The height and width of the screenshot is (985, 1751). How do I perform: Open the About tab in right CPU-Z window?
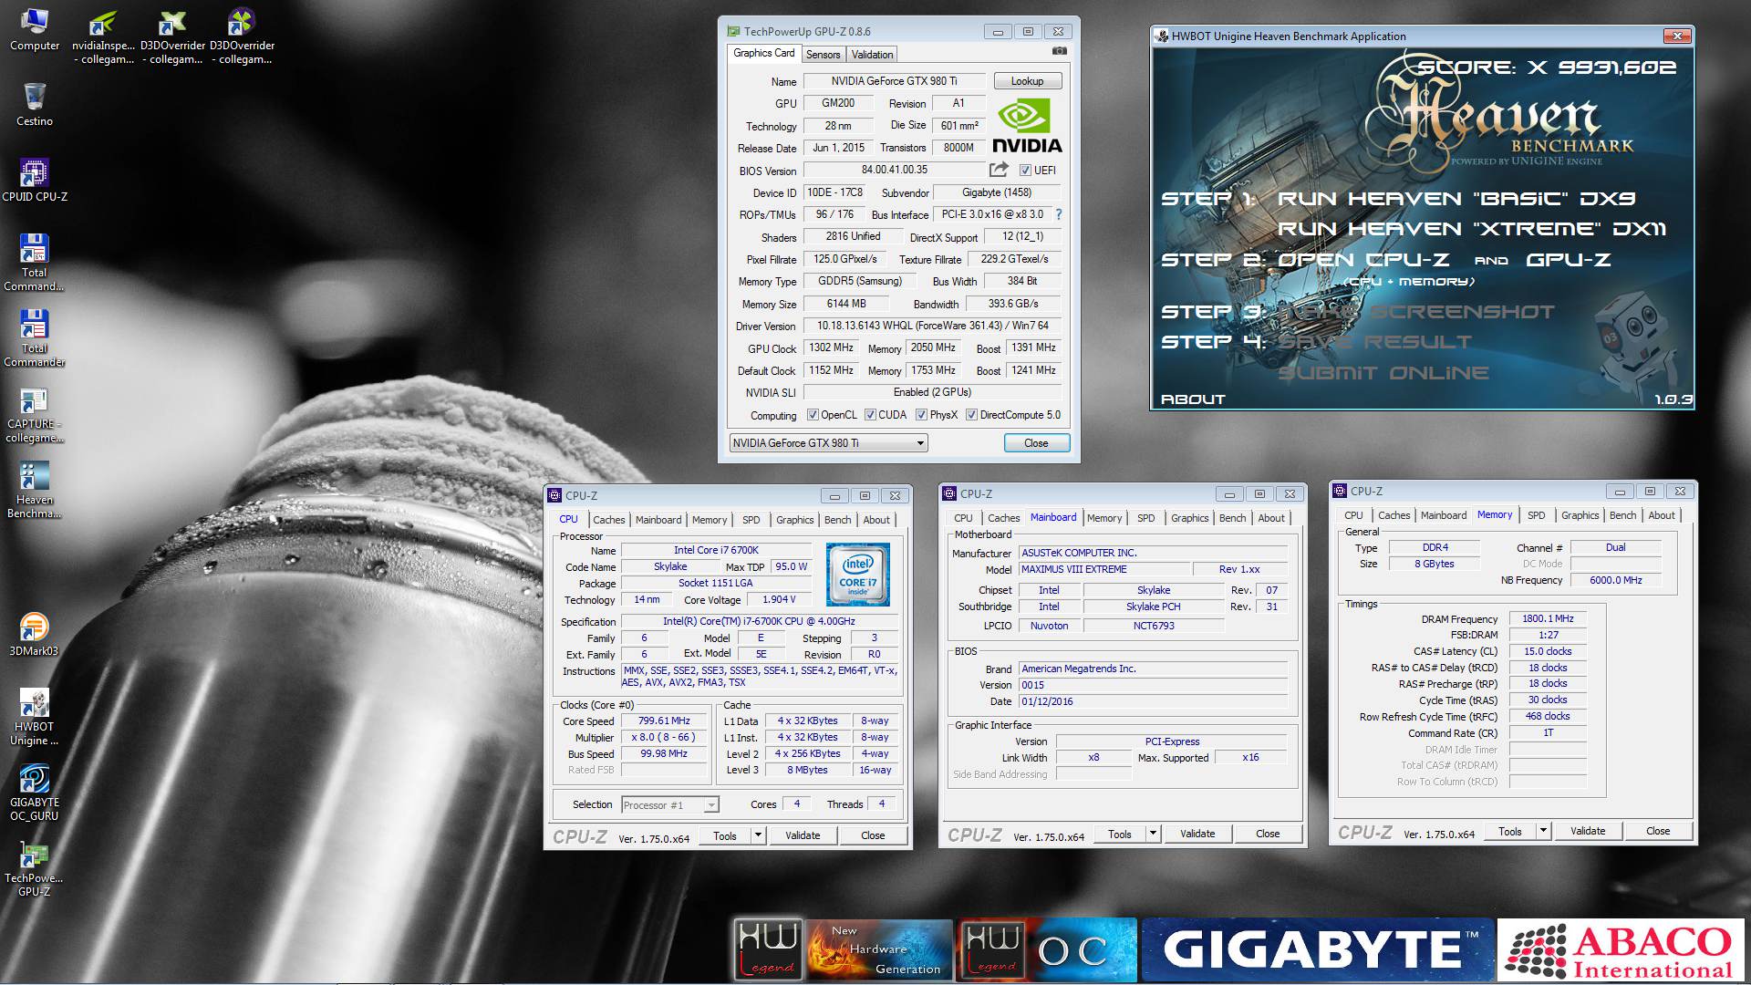coord(1661,515)
